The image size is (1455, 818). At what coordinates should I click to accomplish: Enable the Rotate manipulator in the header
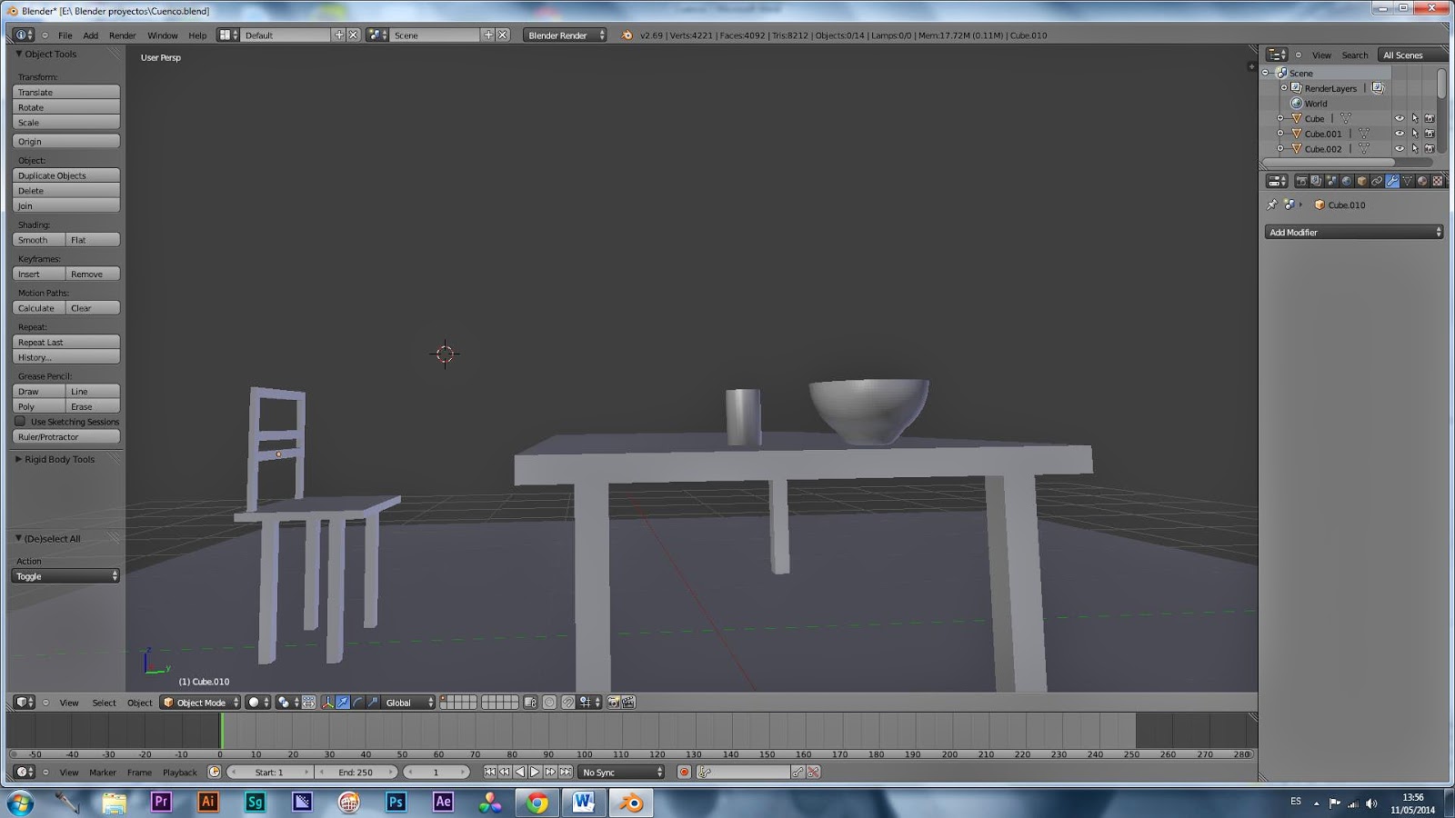[x=358, y=702]
